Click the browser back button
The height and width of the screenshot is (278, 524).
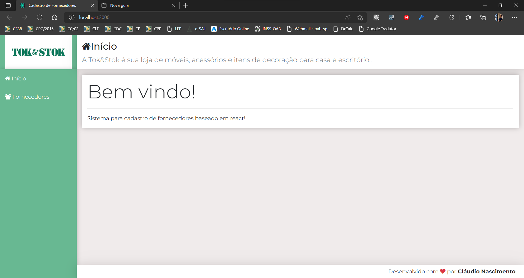click(9, 17)
